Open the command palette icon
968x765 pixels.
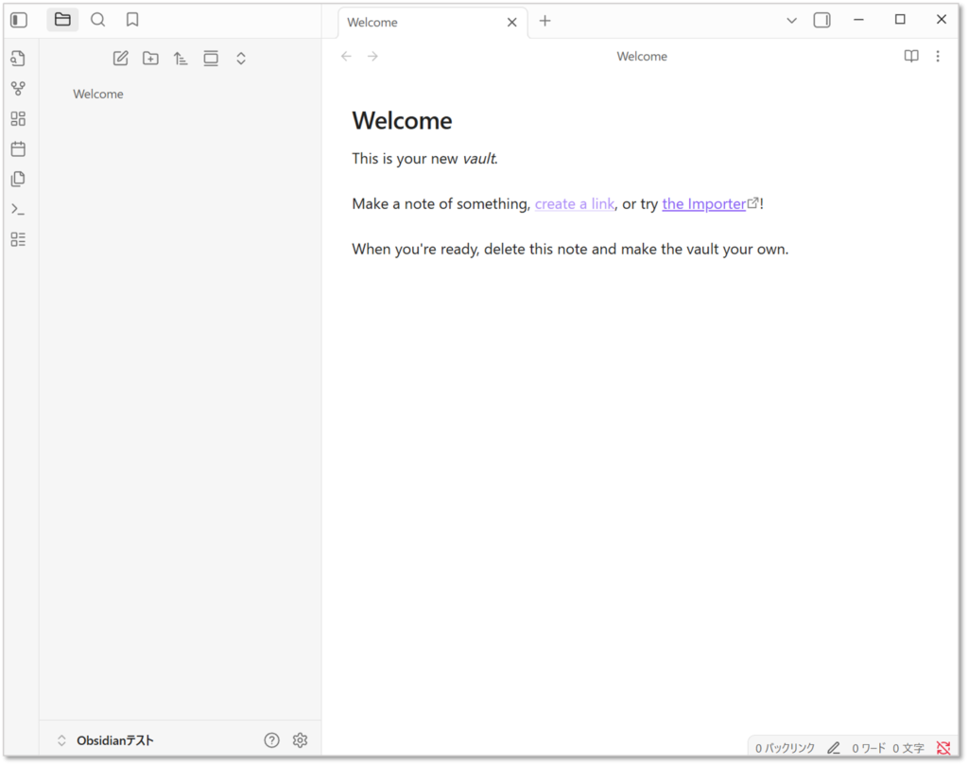[18, 209]
